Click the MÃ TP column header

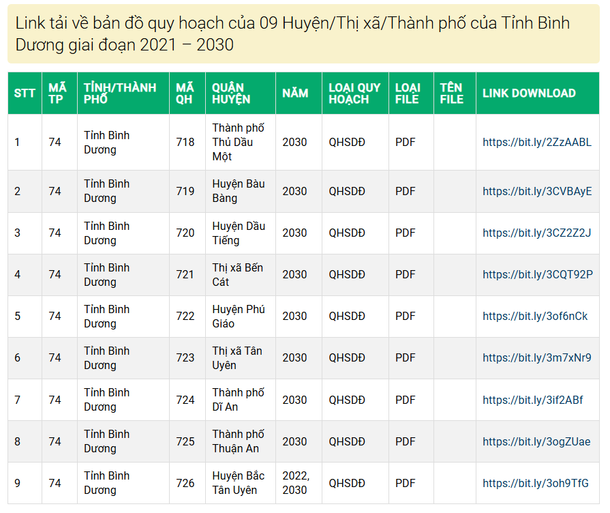[x=59, y=93]
